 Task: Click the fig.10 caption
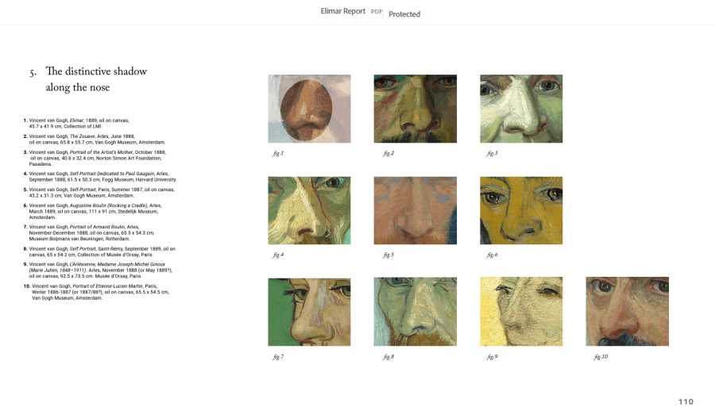(x=601, y=357)
